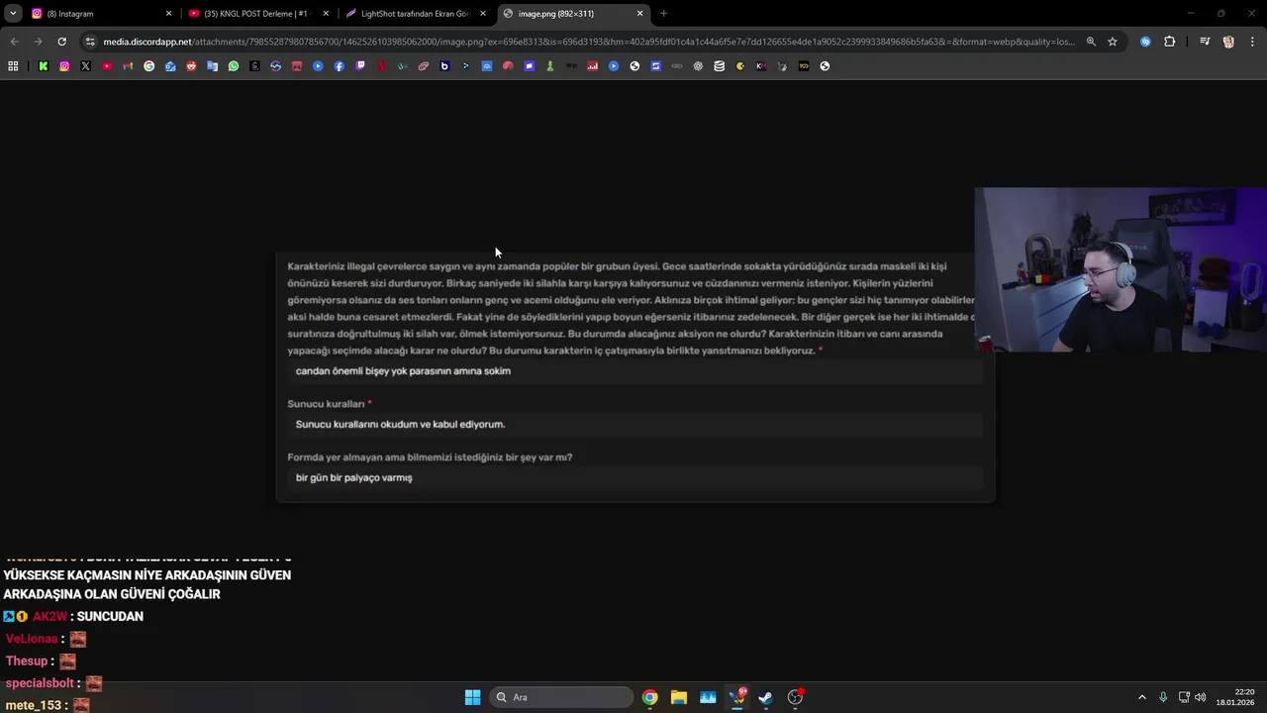Switch to KNGL POST Derleme YouTube tab
Viewport: 1267px width, 713px height.
point(257,14)
